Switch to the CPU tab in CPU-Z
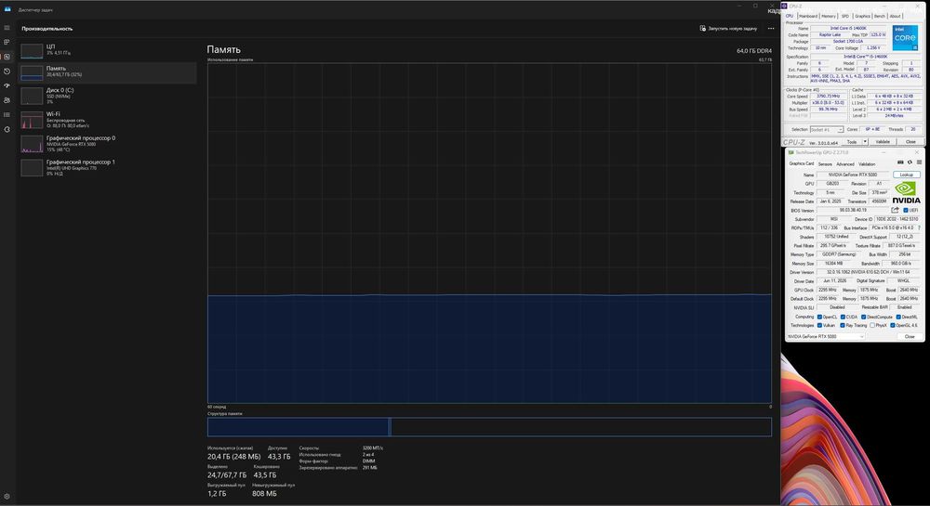This screenshot has height=506, width=930. tap(790, 16)
